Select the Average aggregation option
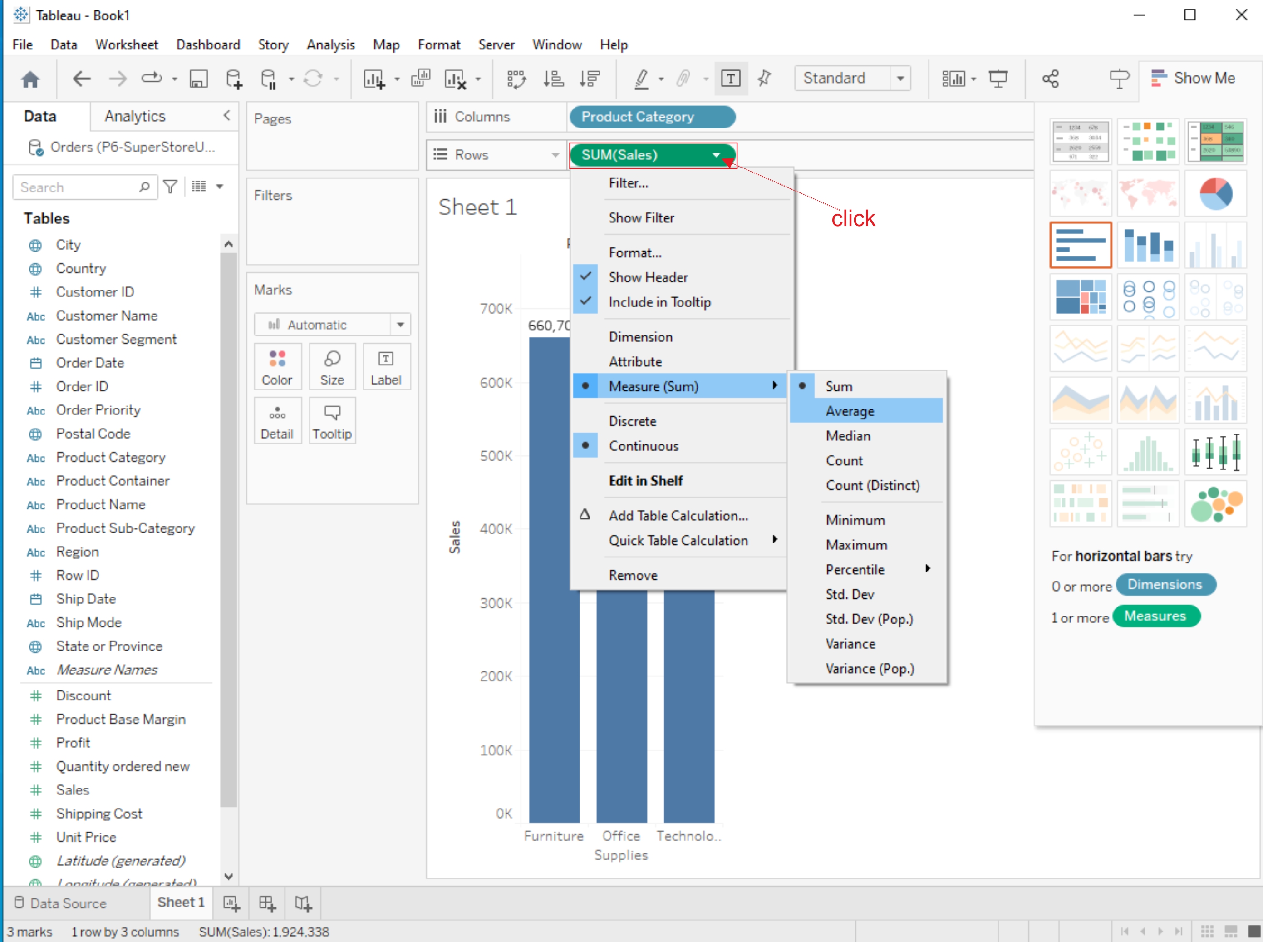 coord(866,411)
